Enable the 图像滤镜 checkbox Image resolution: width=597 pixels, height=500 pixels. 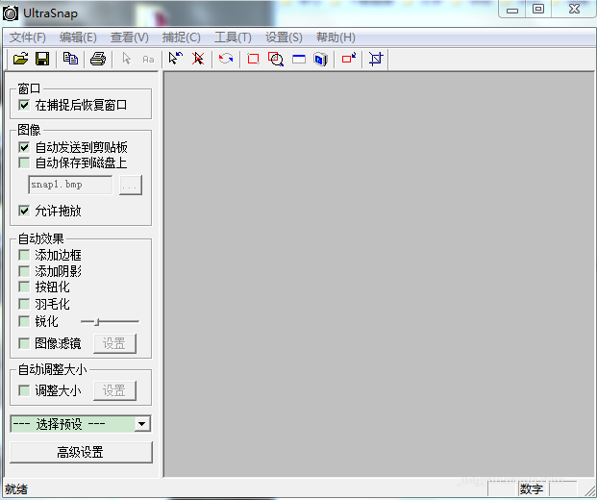tap(24, 343)
